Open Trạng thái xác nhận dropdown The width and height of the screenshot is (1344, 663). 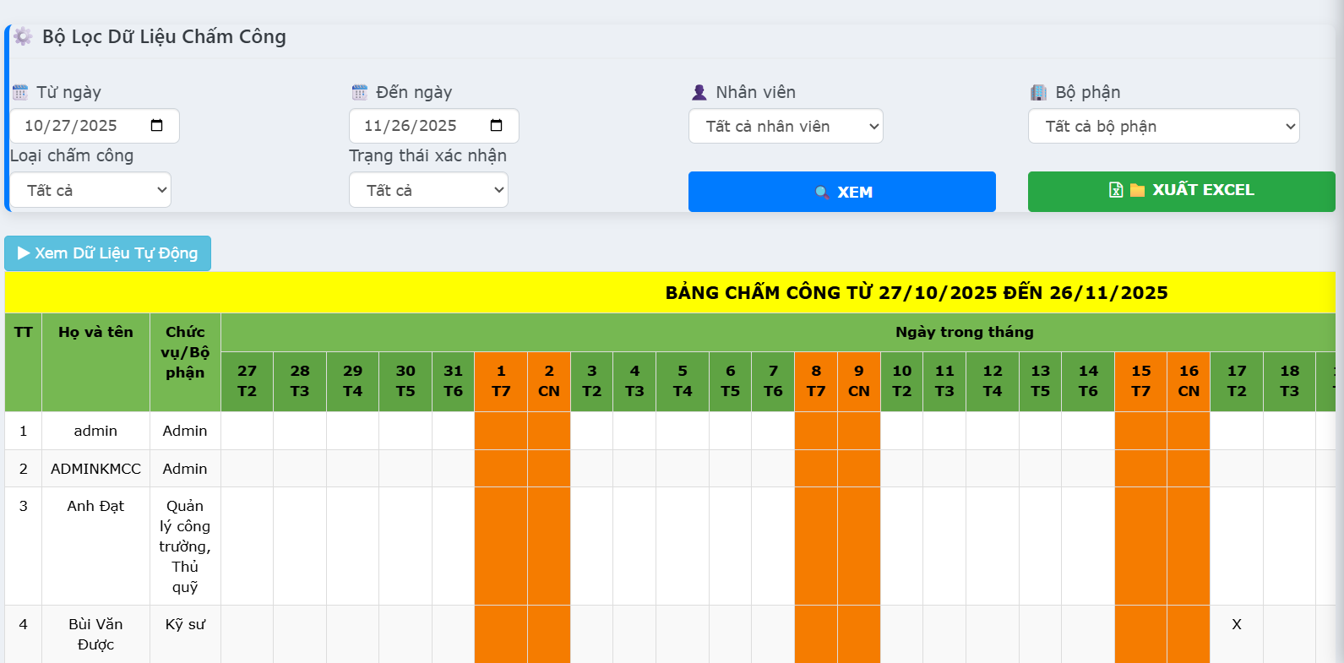coord(428,190)
